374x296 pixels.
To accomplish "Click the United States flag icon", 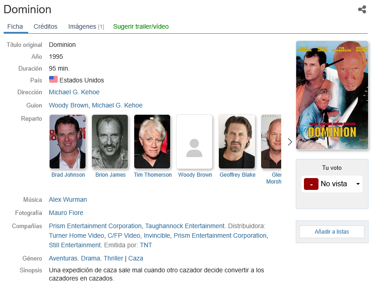I will (x=53, y=79).
